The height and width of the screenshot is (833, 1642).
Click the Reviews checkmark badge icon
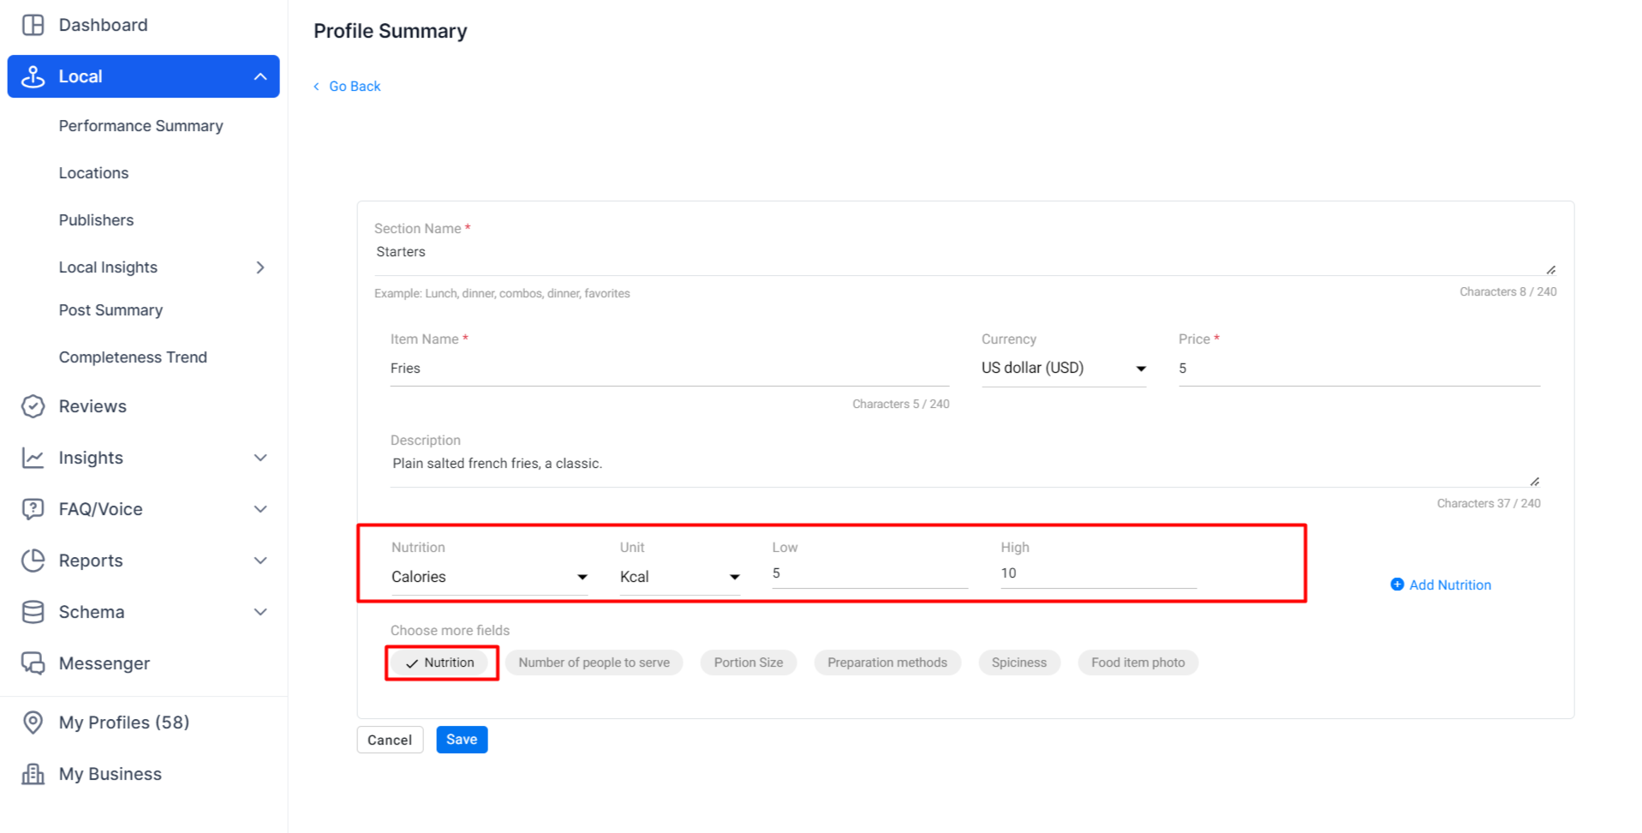pyautogui.click(x=33, y=406)
